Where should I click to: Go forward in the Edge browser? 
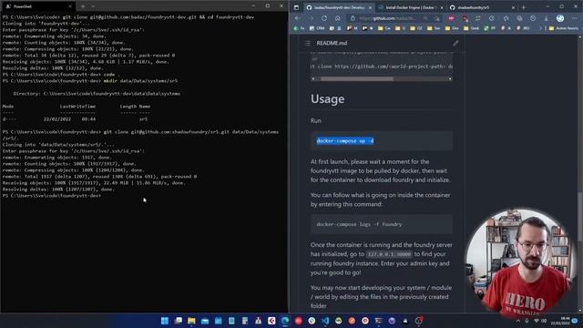tap(311, 18)
